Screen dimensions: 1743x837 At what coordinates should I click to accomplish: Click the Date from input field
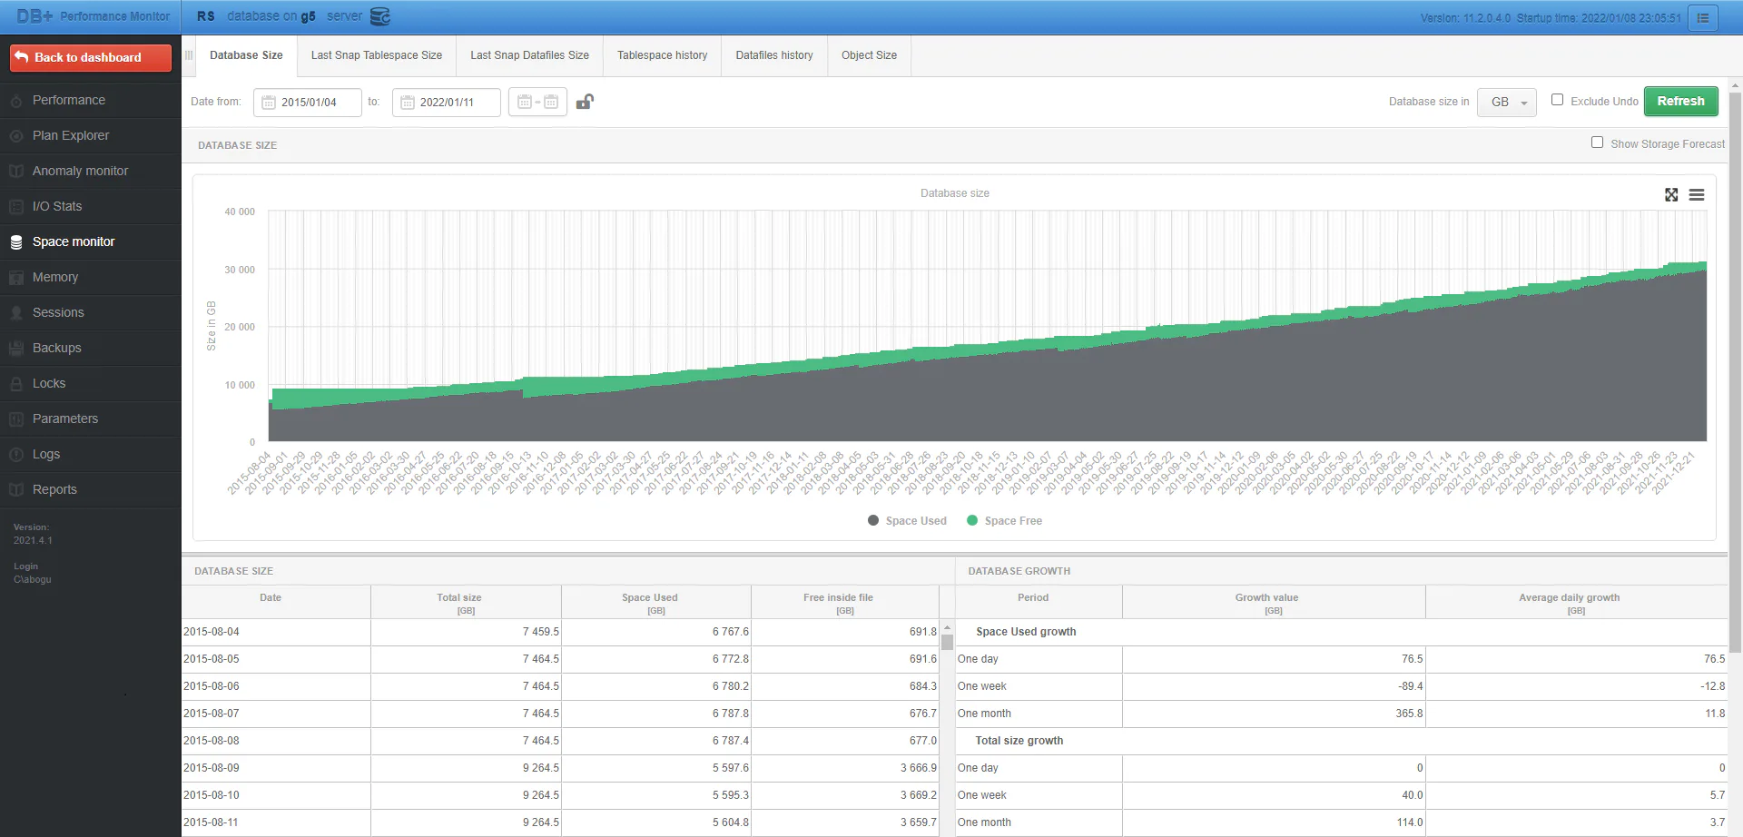[x=308, y=103]
